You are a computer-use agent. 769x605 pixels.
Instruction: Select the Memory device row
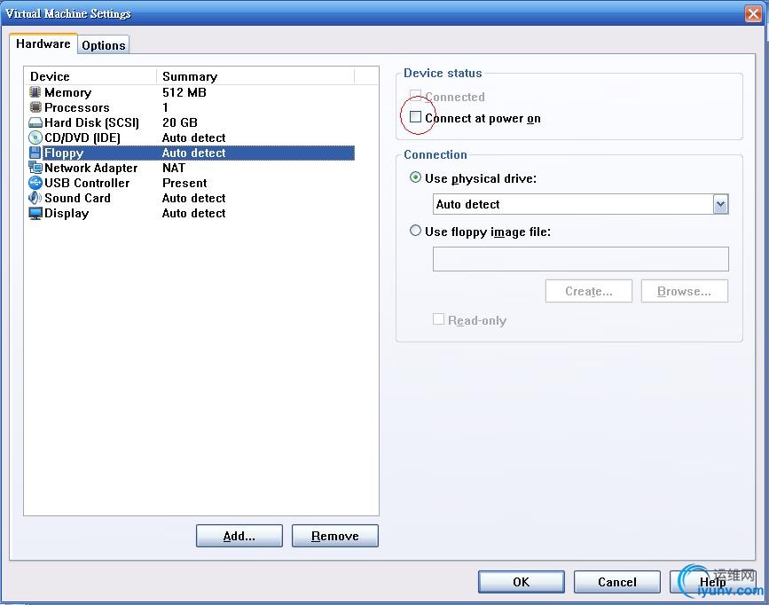coord(192,92)
